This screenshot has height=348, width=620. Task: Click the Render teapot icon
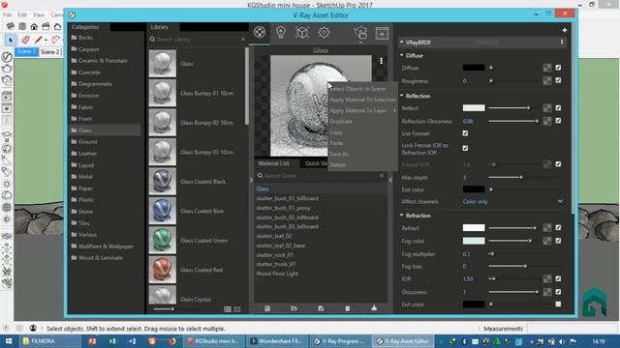(360, 32)
